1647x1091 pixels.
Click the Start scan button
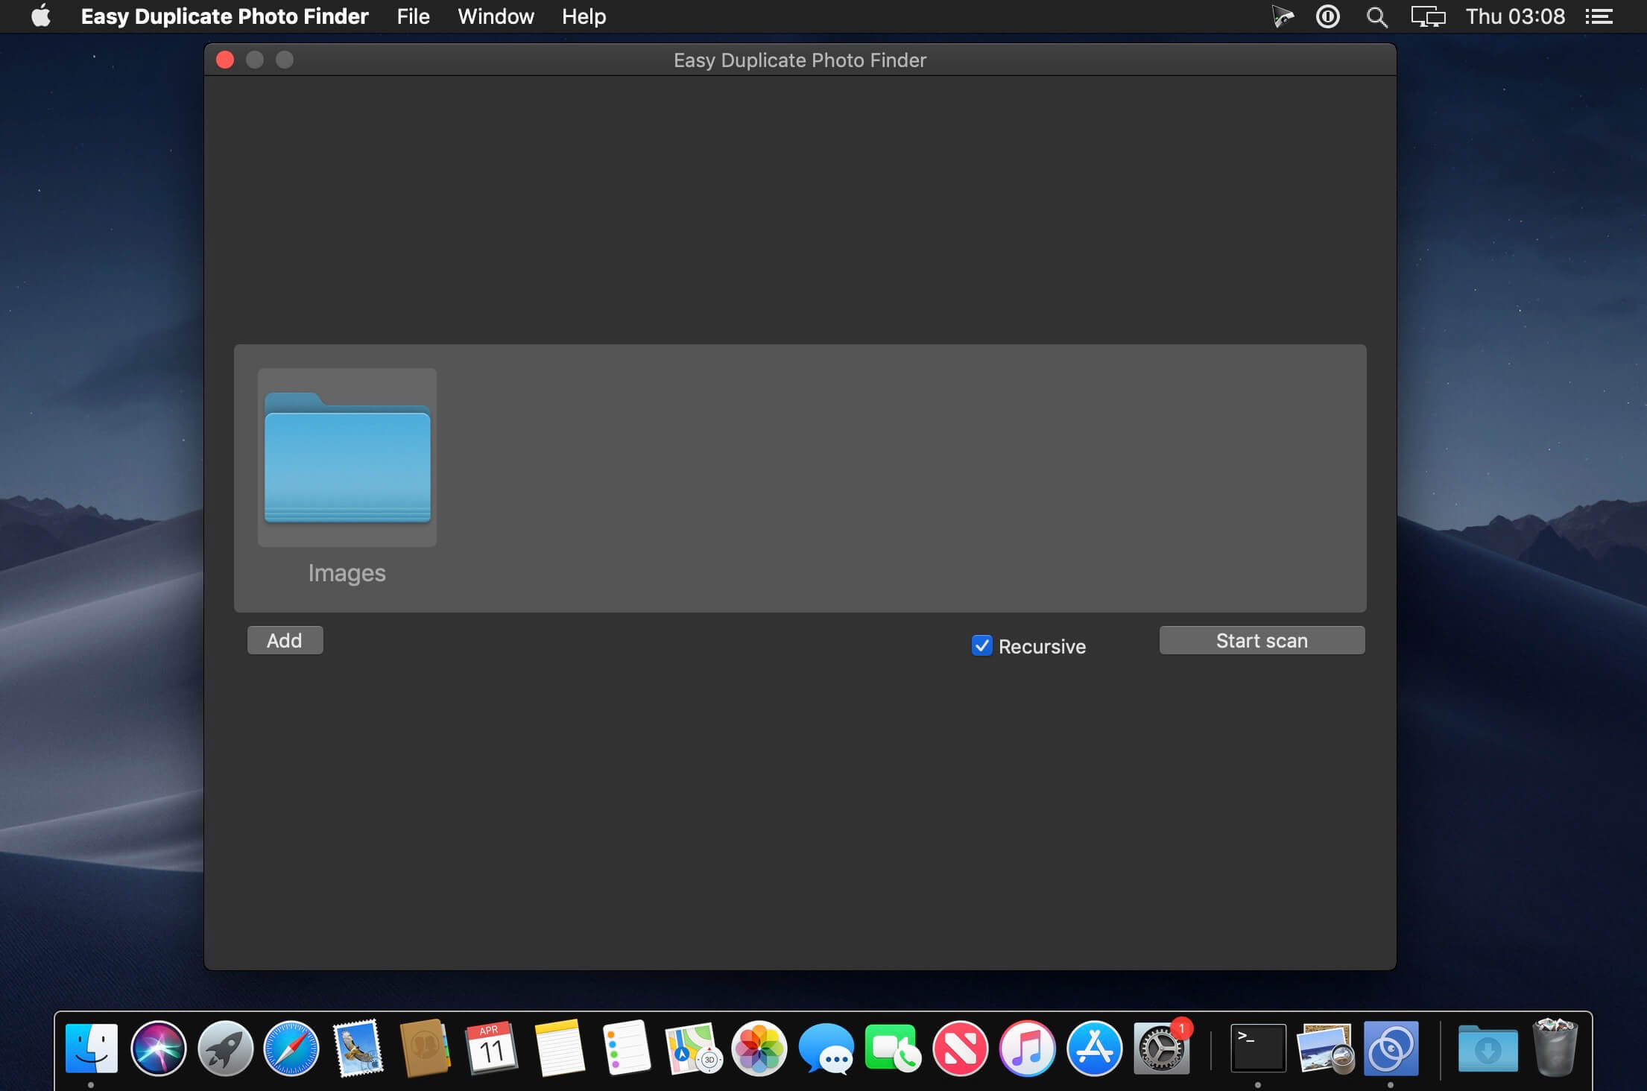pos(1262,640)
